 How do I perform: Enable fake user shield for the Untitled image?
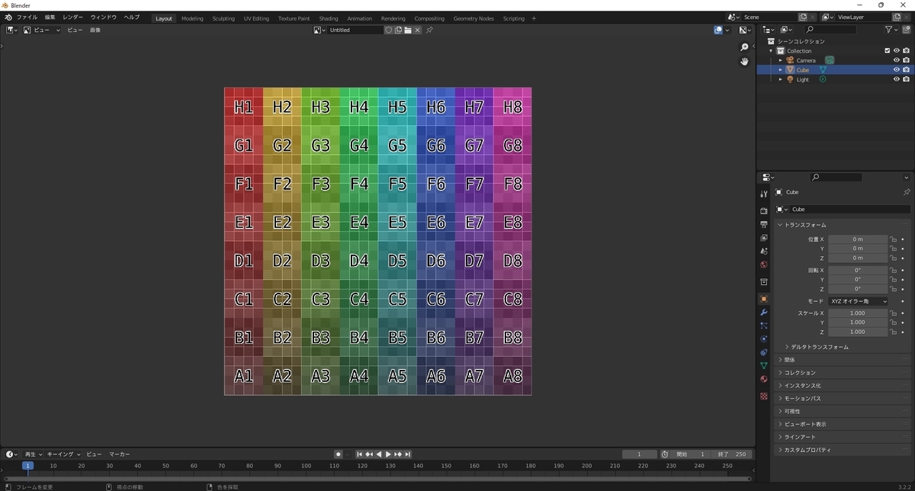[x=389, y=30]
